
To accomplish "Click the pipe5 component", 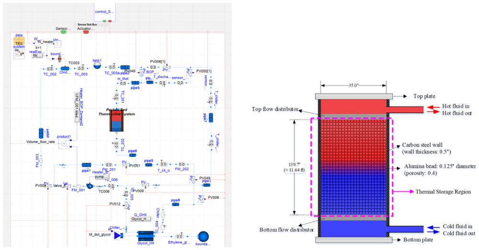I will click(x=136, y=83).
